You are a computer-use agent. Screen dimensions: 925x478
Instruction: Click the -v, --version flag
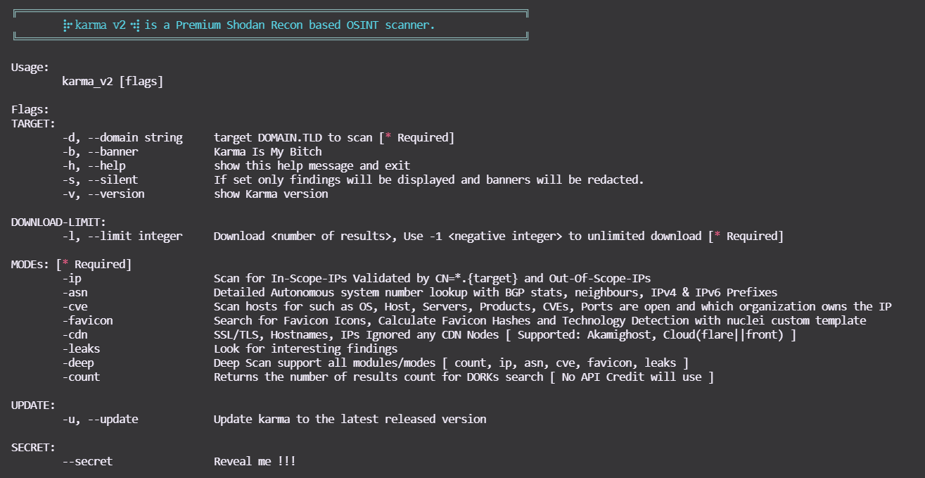pos(103,194)
